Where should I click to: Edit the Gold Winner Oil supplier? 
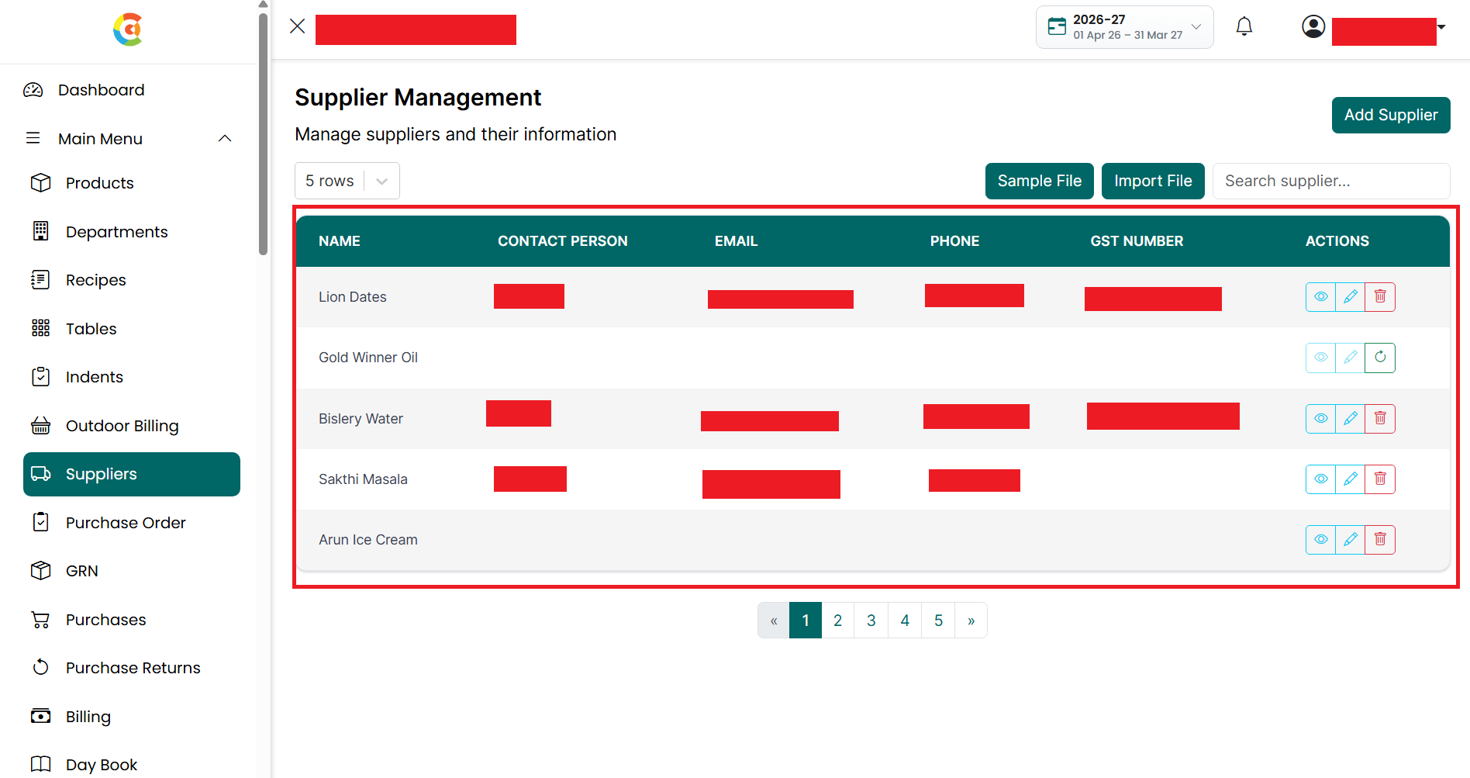coord(1350,358)
